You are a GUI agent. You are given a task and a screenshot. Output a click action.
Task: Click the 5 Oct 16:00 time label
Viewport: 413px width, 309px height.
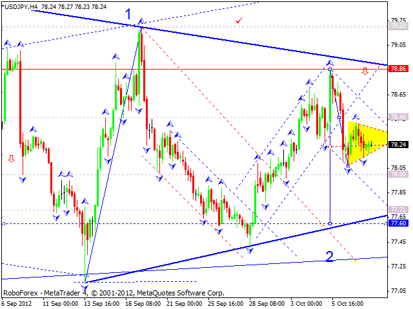click(348, 303)
